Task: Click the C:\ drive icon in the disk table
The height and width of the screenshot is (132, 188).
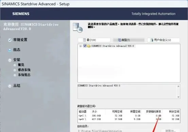Action: [x=80, y=116]
